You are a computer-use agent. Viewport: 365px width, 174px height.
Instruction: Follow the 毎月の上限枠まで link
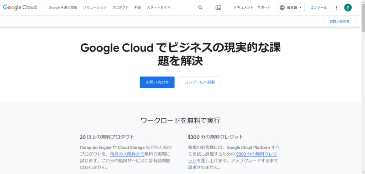click(127, 154)
